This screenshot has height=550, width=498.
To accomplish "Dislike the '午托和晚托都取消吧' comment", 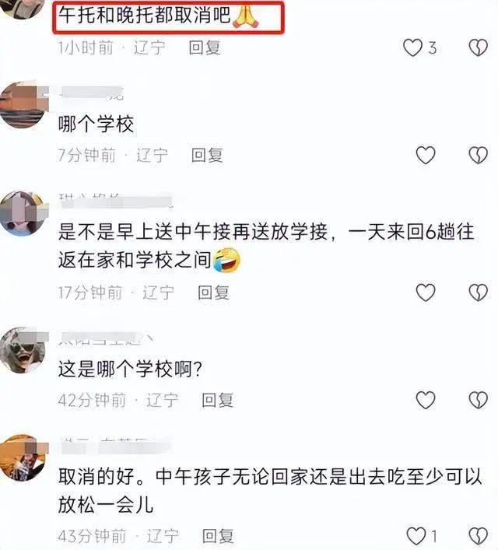I will click(x=479, y=47).
